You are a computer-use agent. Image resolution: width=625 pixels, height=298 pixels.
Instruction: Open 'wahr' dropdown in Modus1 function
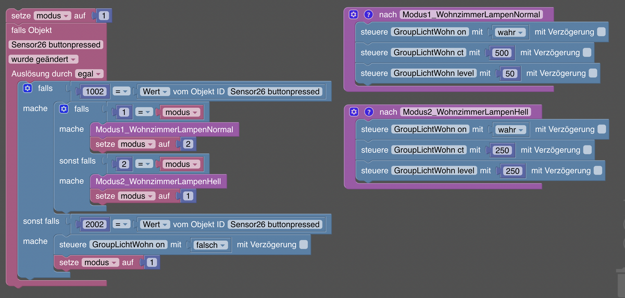510,32
